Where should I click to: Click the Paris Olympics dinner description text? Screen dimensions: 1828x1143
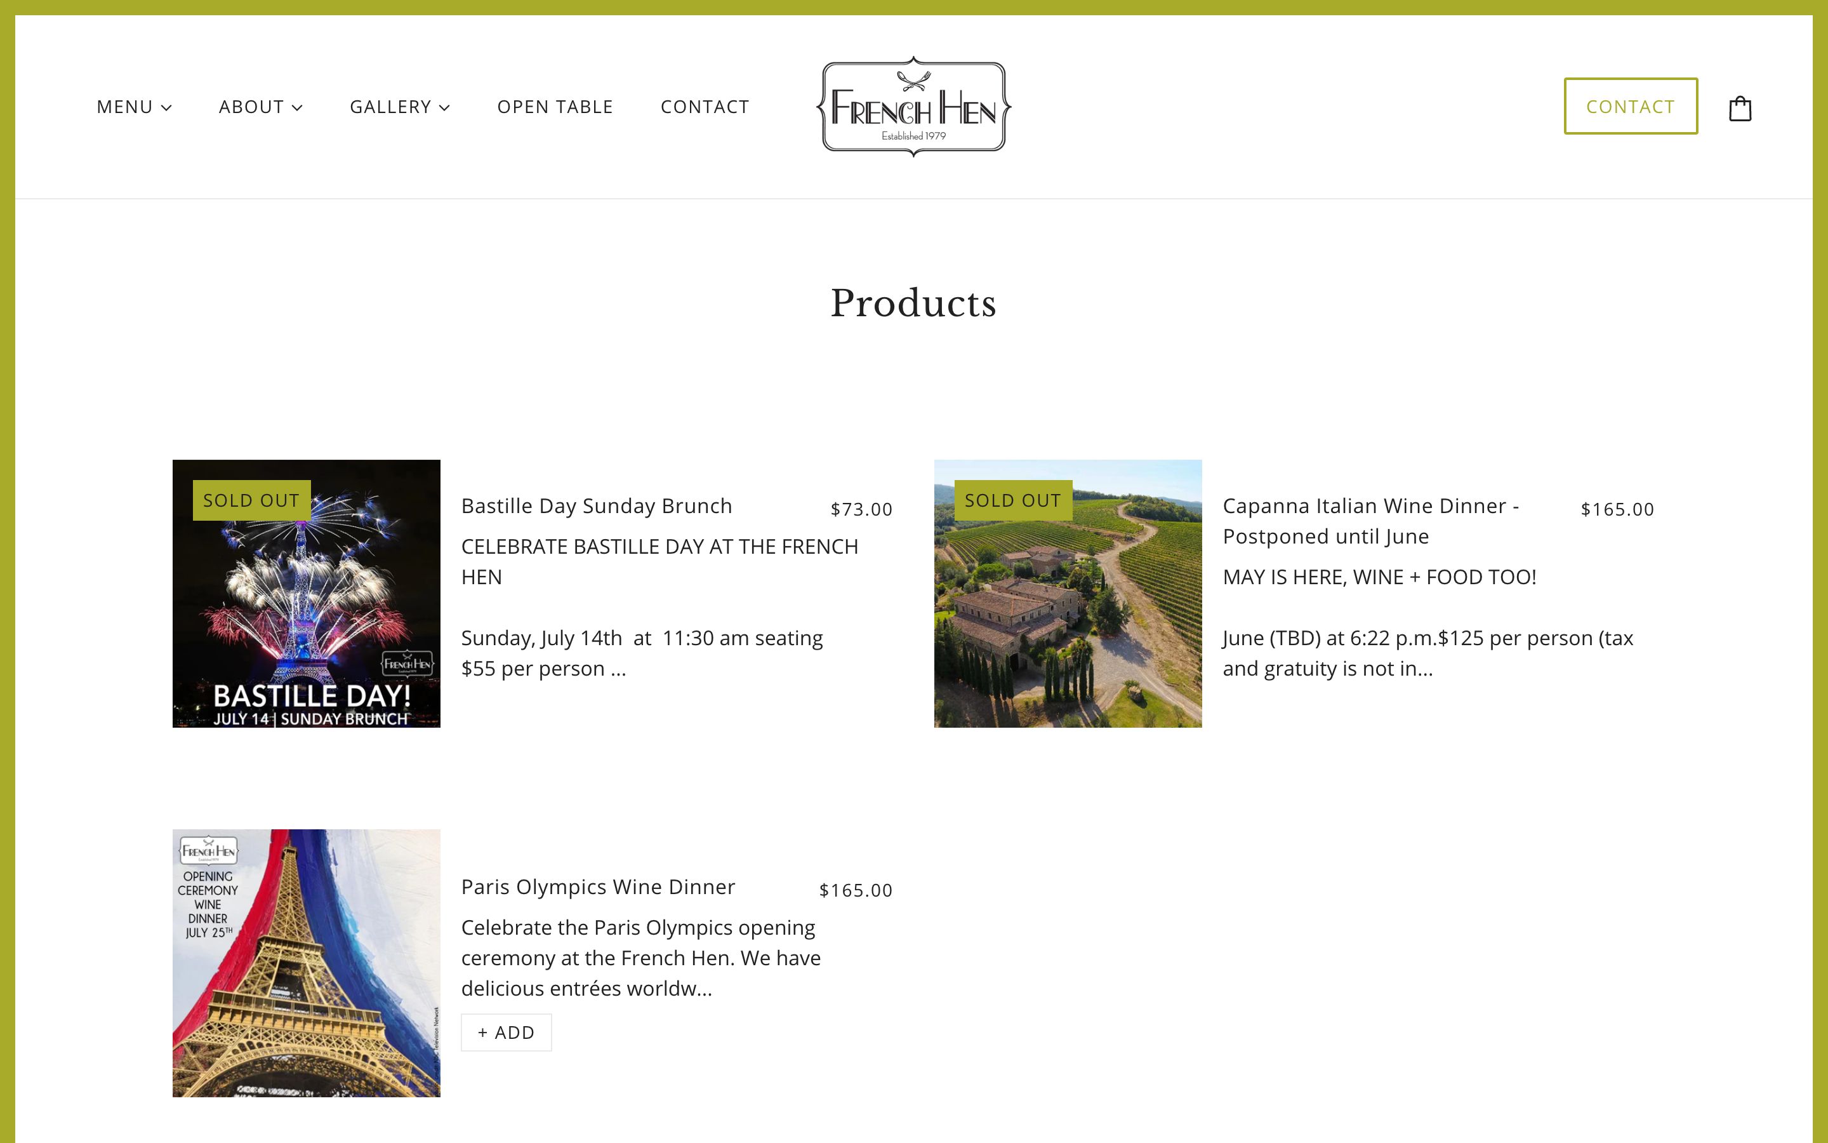[640, 958]
